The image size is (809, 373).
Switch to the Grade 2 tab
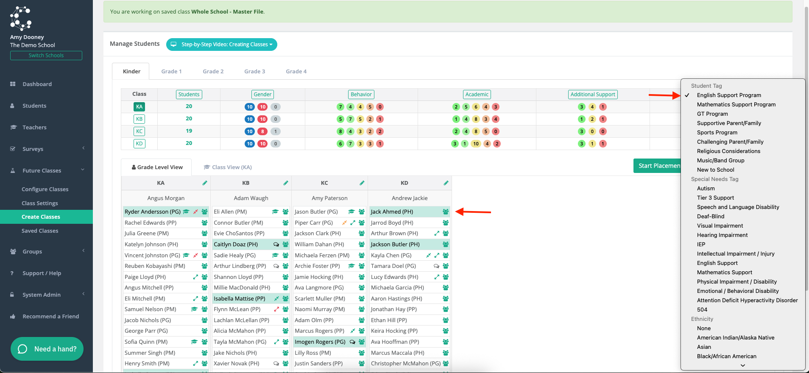[x=213, y=71]
